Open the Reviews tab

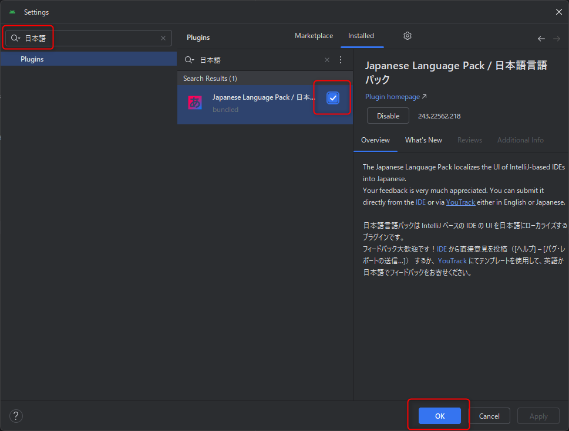470,140
